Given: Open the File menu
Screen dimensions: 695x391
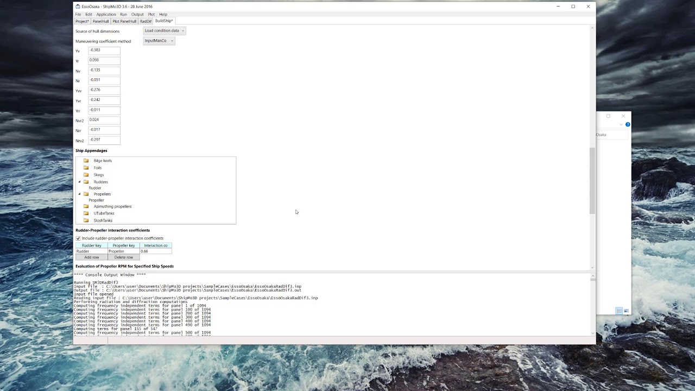Looking at the screenshot, I should 78,15.
